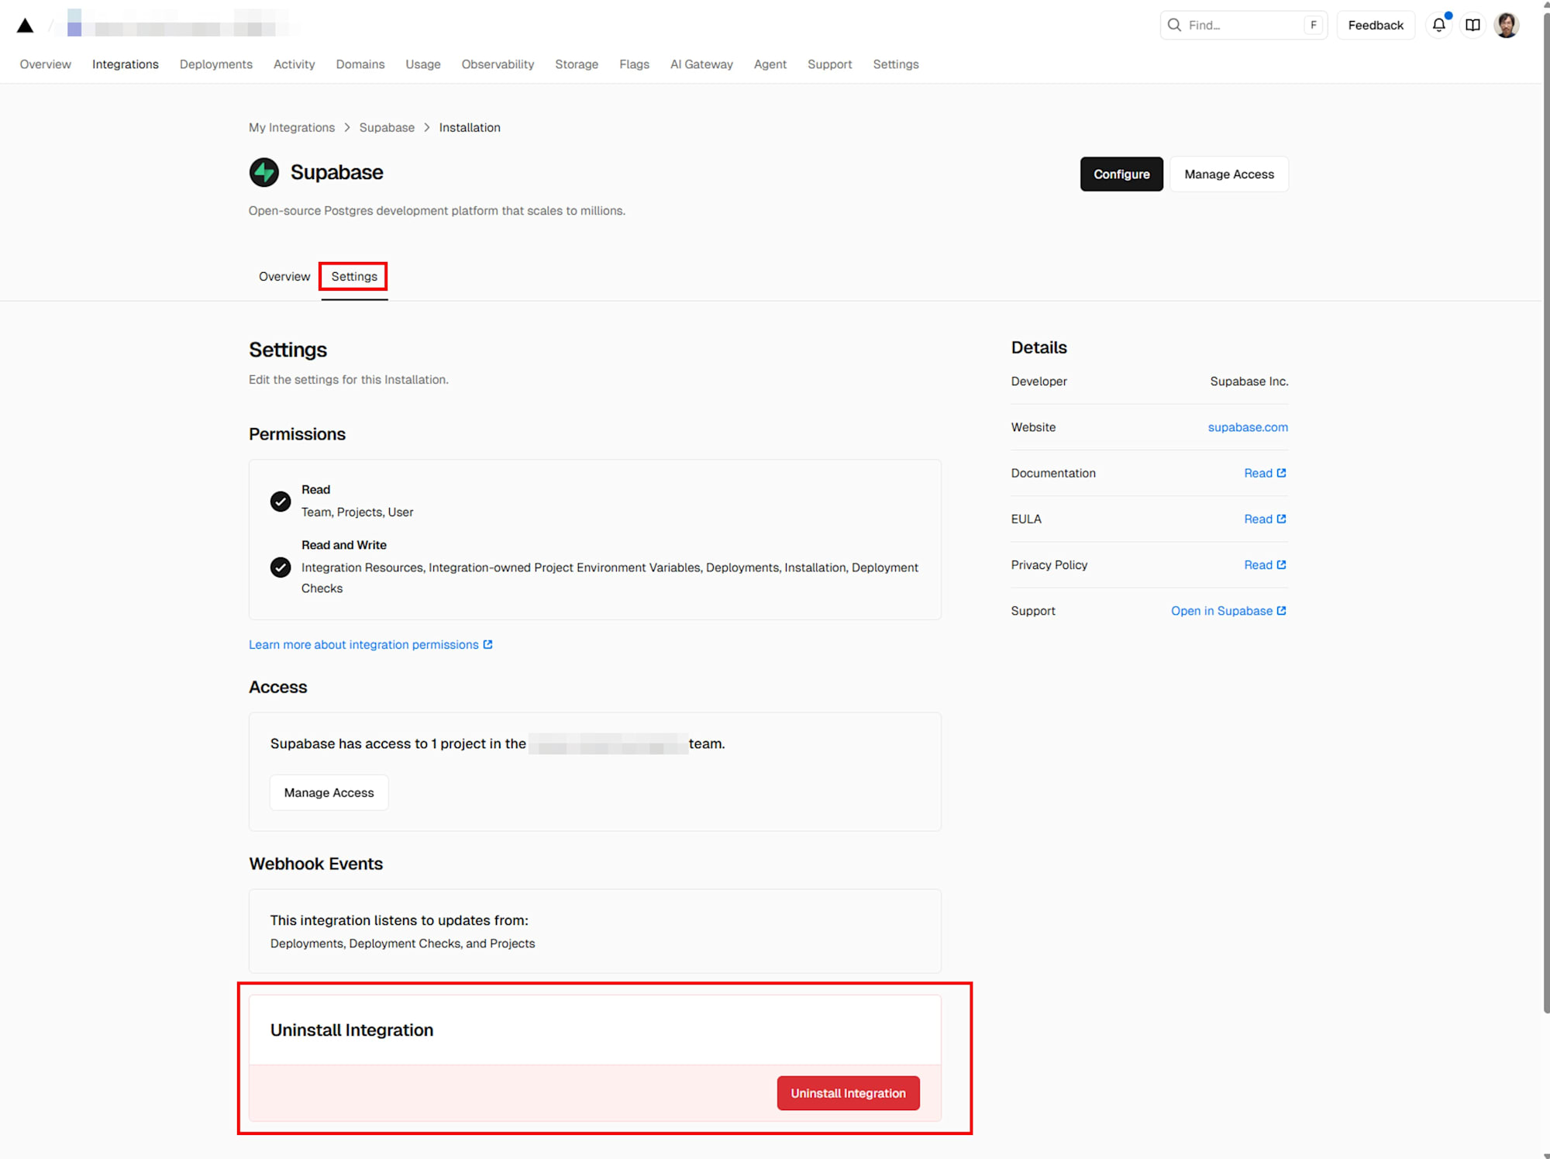Click the team avatar in the header
The image size is (1550, 1159).
[x=74, y=22]
